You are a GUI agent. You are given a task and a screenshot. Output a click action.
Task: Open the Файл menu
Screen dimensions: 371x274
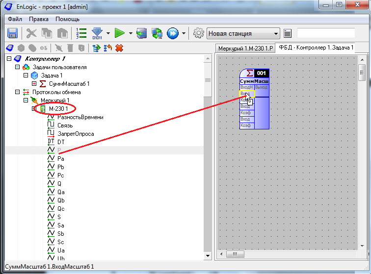pyautogui.click(x=15, y=19)
